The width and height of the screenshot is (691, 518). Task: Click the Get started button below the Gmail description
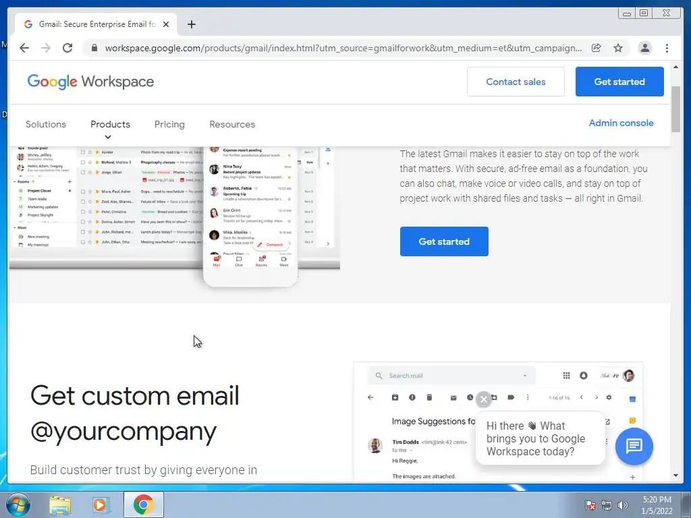444,241
